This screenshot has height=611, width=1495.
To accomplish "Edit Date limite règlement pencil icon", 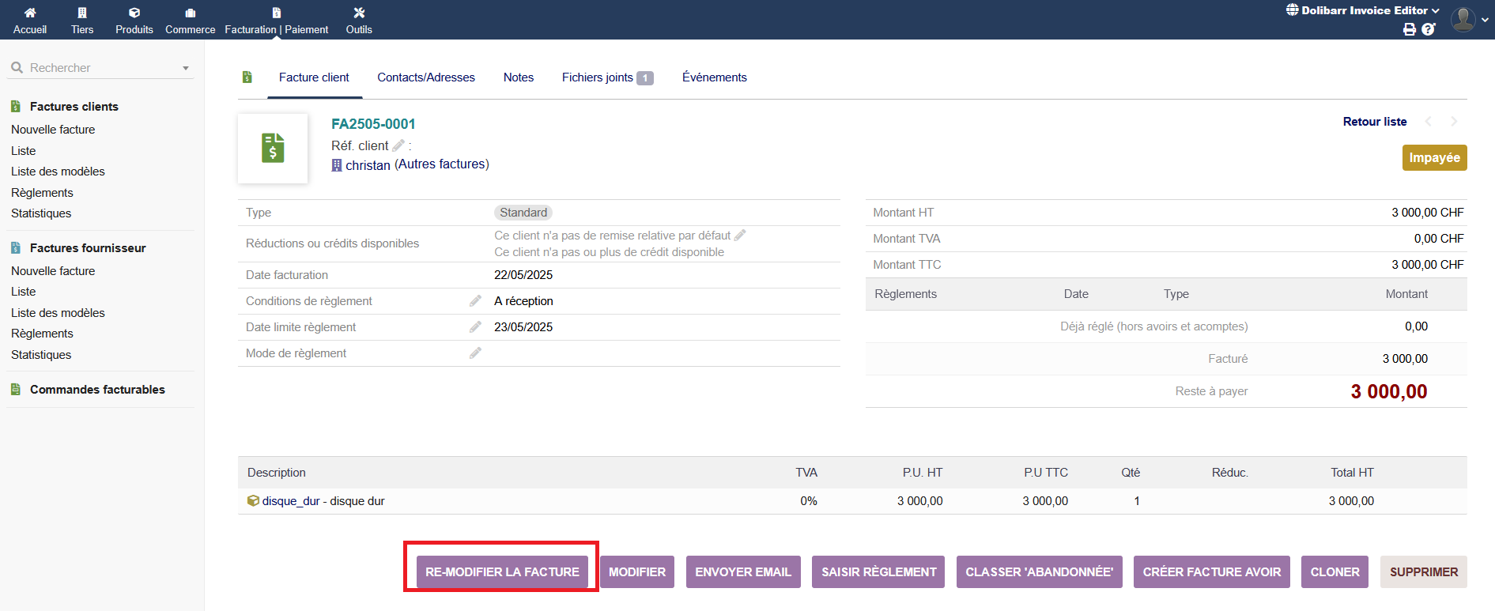I will (475, 327).
